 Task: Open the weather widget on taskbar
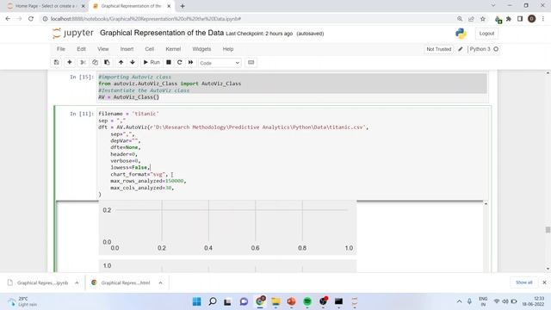(23, 301)
